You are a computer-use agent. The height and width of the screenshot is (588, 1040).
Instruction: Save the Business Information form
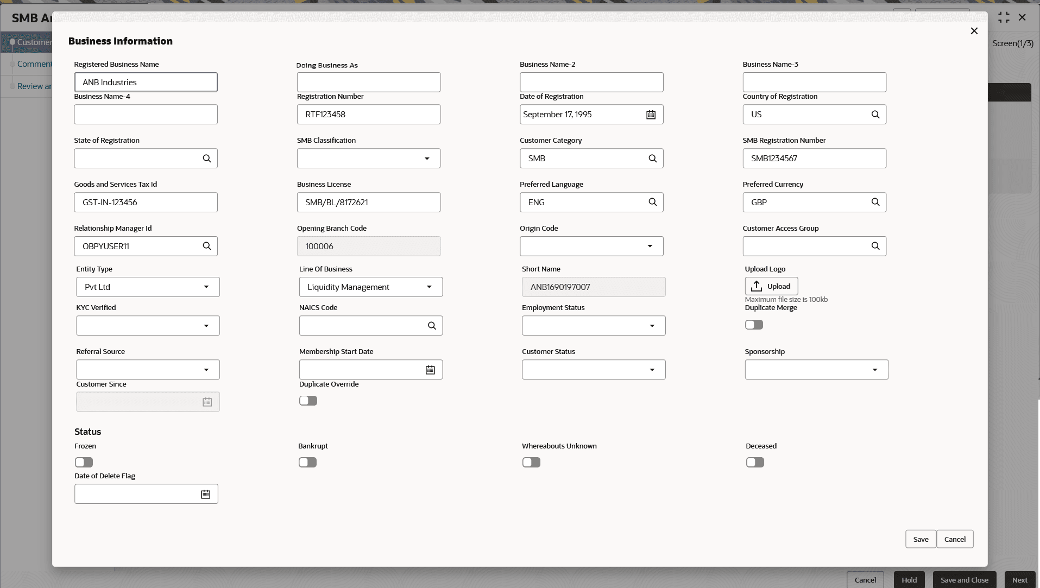click(x=921, y=539)
